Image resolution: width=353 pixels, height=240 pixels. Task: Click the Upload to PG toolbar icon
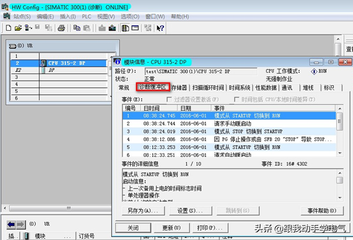(x=112, y=28)
